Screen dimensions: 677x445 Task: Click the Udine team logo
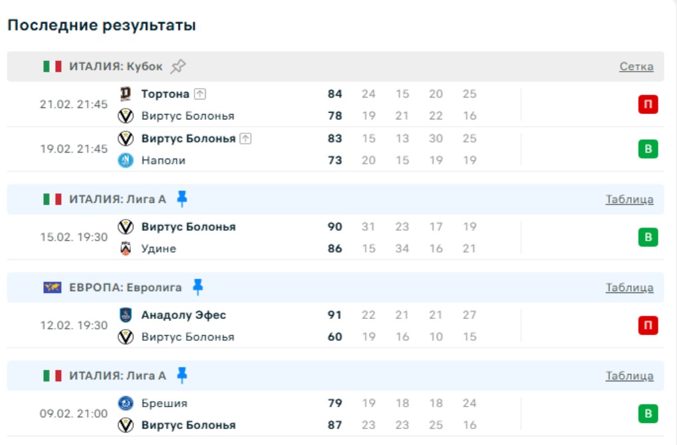[x=125, y=249]
